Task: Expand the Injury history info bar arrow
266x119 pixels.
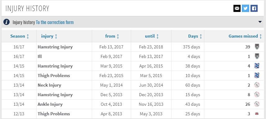Action: coord(260,22)
